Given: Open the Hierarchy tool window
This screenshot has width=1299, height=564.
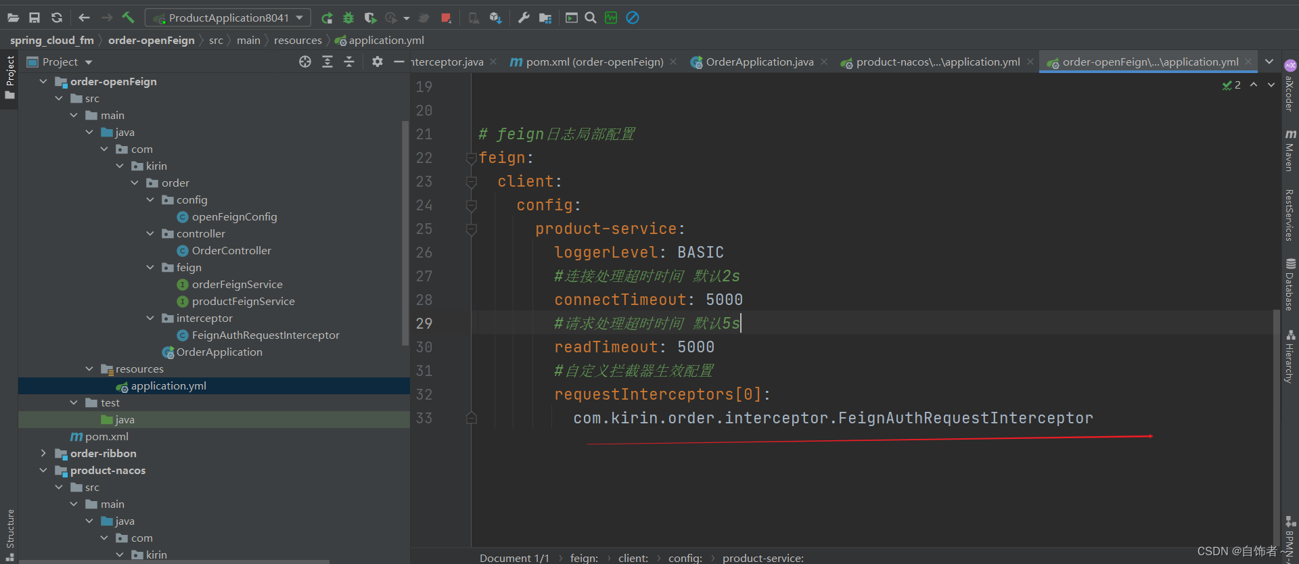Looking at the screenshot, I should pyautogui.click(x=1290, y=356).
